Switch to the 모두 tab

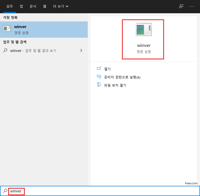point(10,6)
